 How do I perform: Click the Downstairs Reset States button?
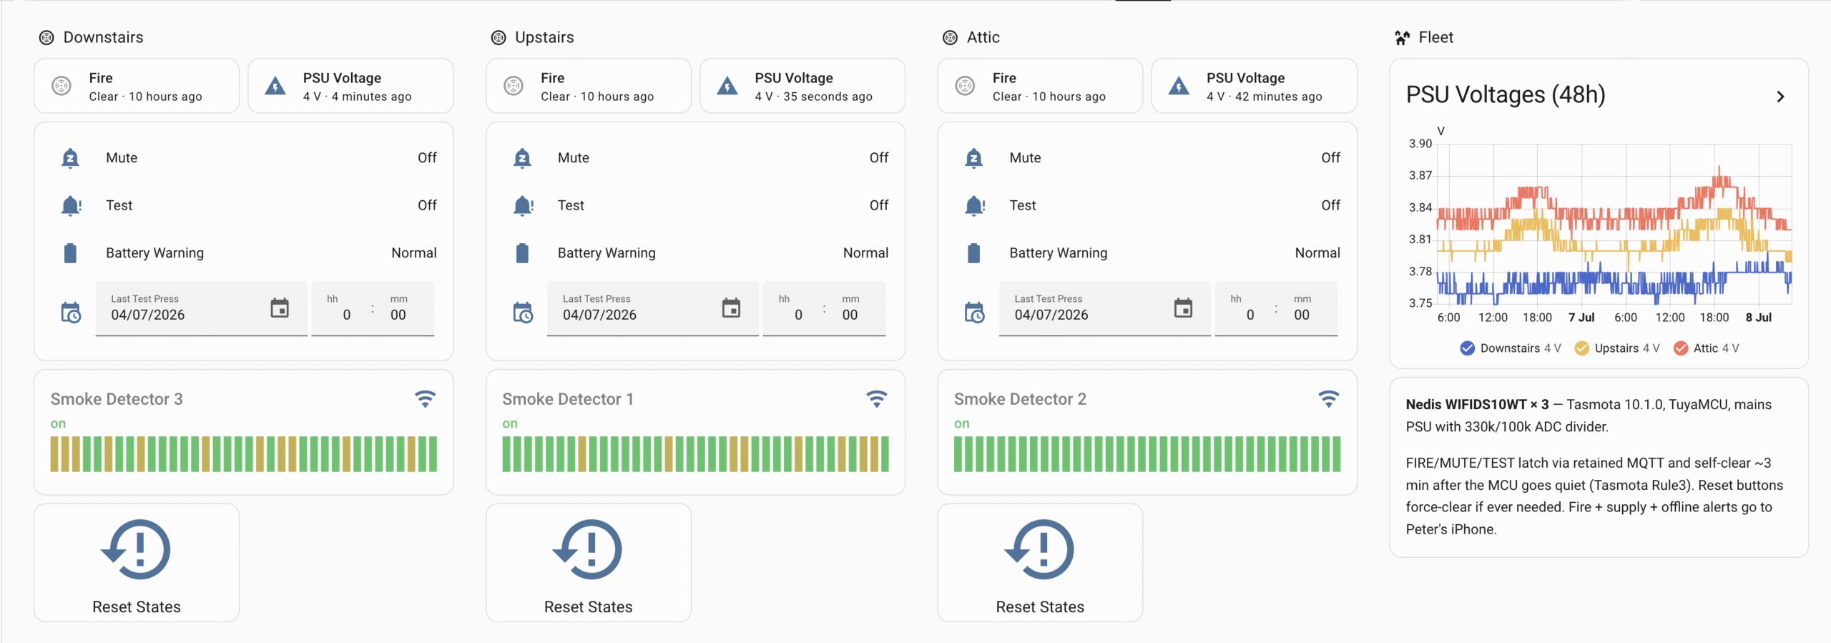tap(137, 563)
